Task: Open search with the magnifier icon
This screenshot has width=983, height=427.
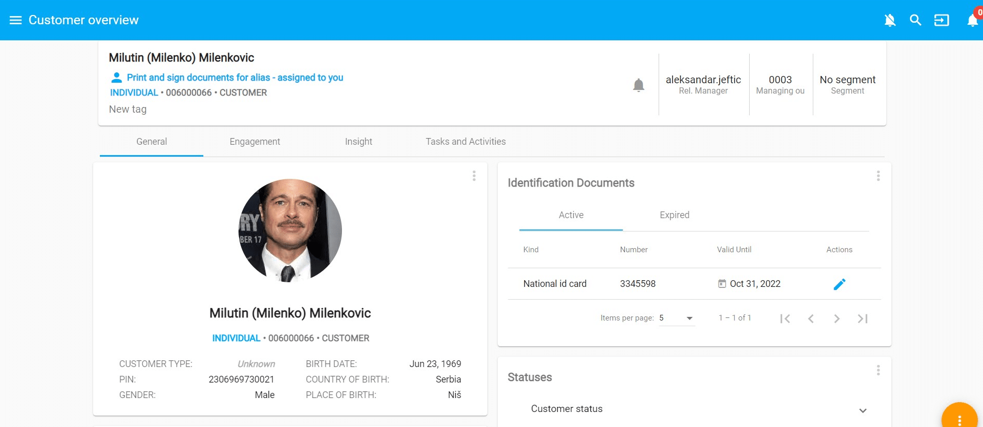Action: (916, 20)
